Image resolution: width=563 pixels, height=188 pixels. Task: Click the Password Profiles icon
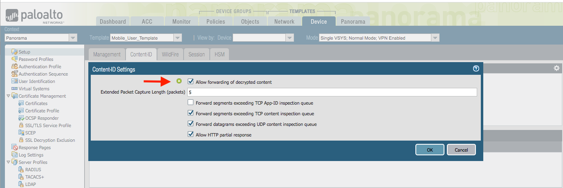coord(15,59)
